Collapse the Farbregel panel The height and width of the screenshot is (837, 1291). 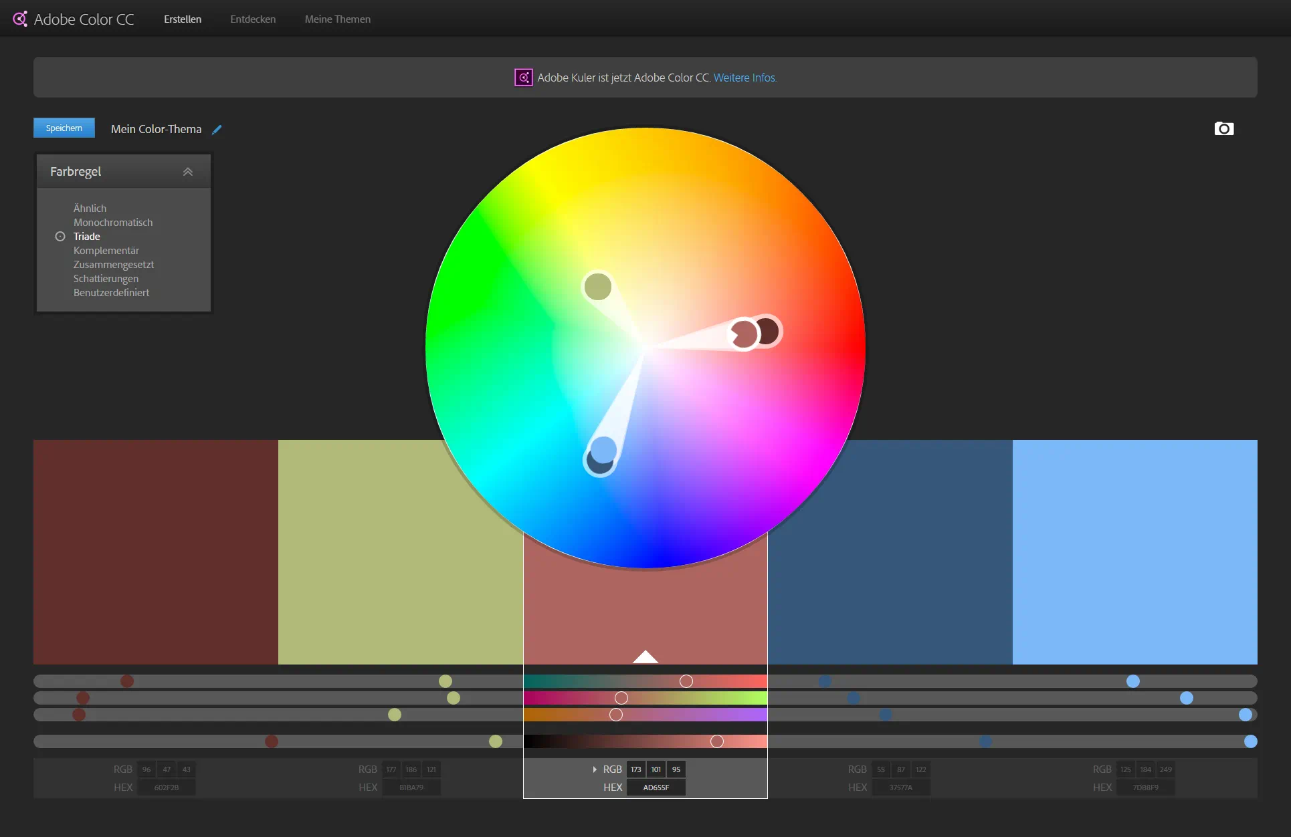[188, 172]
